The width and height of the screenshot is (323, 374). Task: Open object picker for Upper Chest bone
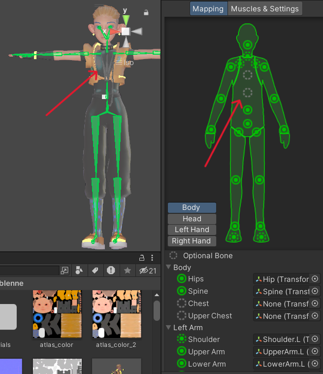tap(315, 316)
